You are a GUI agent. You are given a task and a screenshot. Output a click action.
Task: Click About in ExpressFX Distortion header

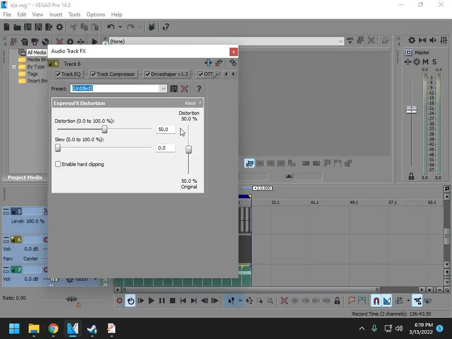click(x=190, y=103)
